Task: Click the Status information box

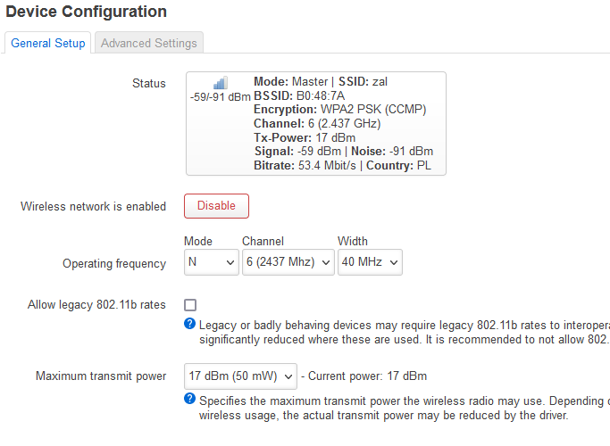Action: pos(316,124)
